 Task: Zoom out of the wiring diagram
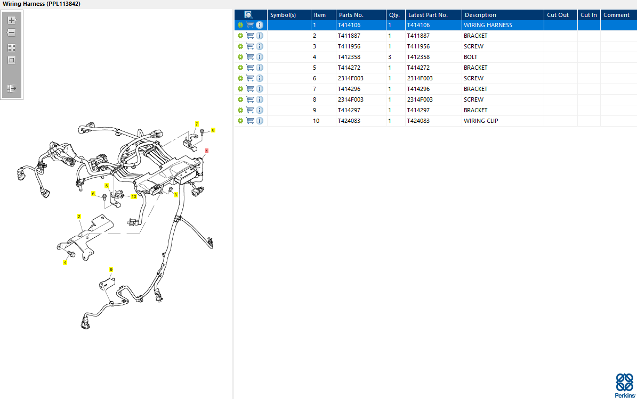coord(12,32)
